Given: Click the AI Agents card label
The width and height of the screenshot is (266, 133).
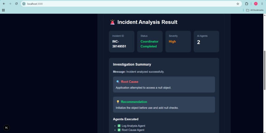Looking at the screenshot, I should (202, 36).
